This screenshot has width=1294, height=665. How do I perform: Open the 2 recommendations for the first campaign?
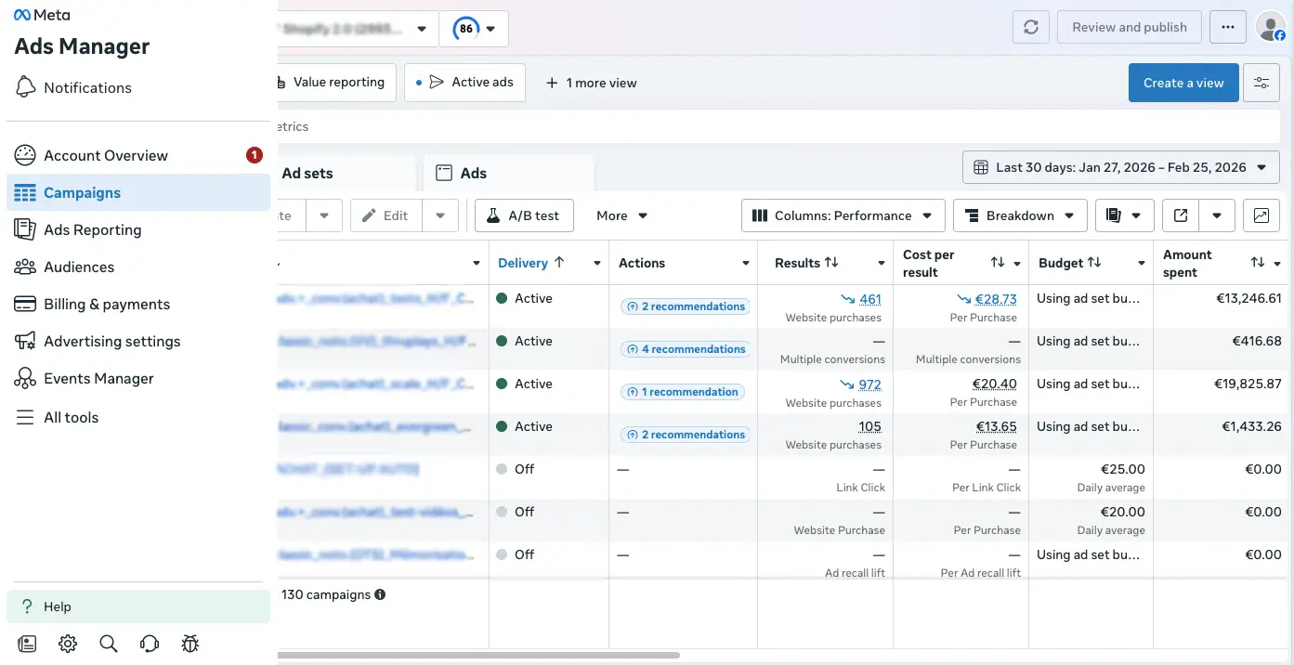pos(684,306)
